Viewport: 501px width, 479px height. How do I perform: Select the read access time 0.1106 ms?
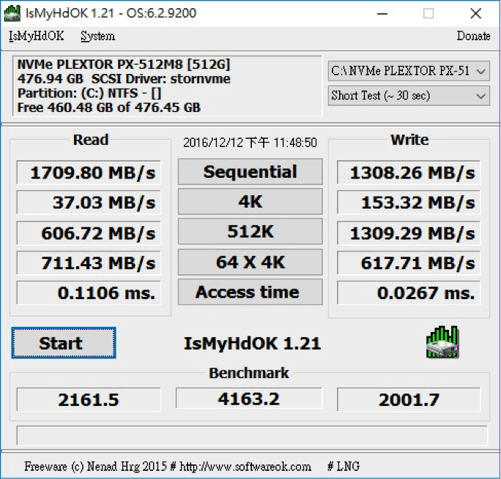pos(89,293)
